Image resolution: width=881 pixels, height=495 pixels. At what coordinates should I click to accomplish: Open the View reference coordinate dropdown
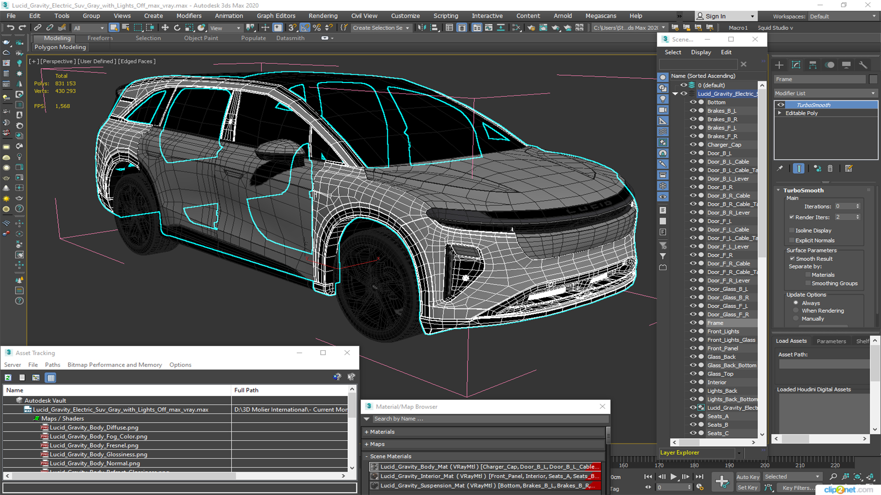[225, 28]
